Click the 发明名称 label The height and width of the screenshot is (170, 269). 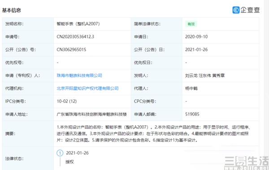[14, 24]
